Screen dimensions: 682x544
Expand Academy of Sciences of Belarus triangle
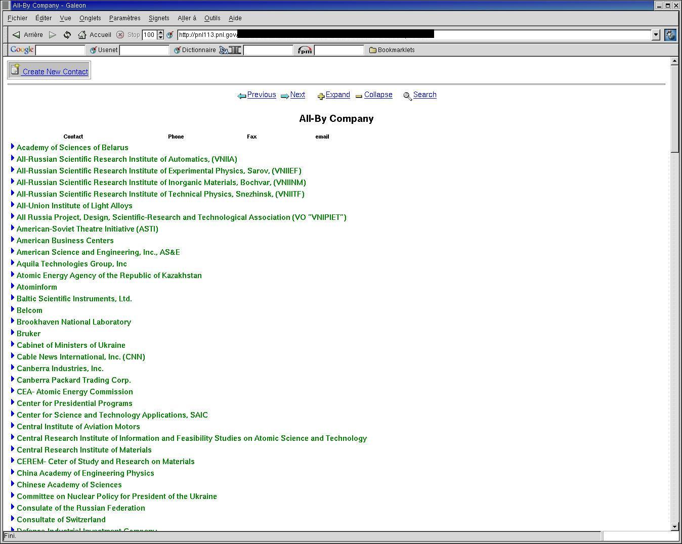[13, 146]
